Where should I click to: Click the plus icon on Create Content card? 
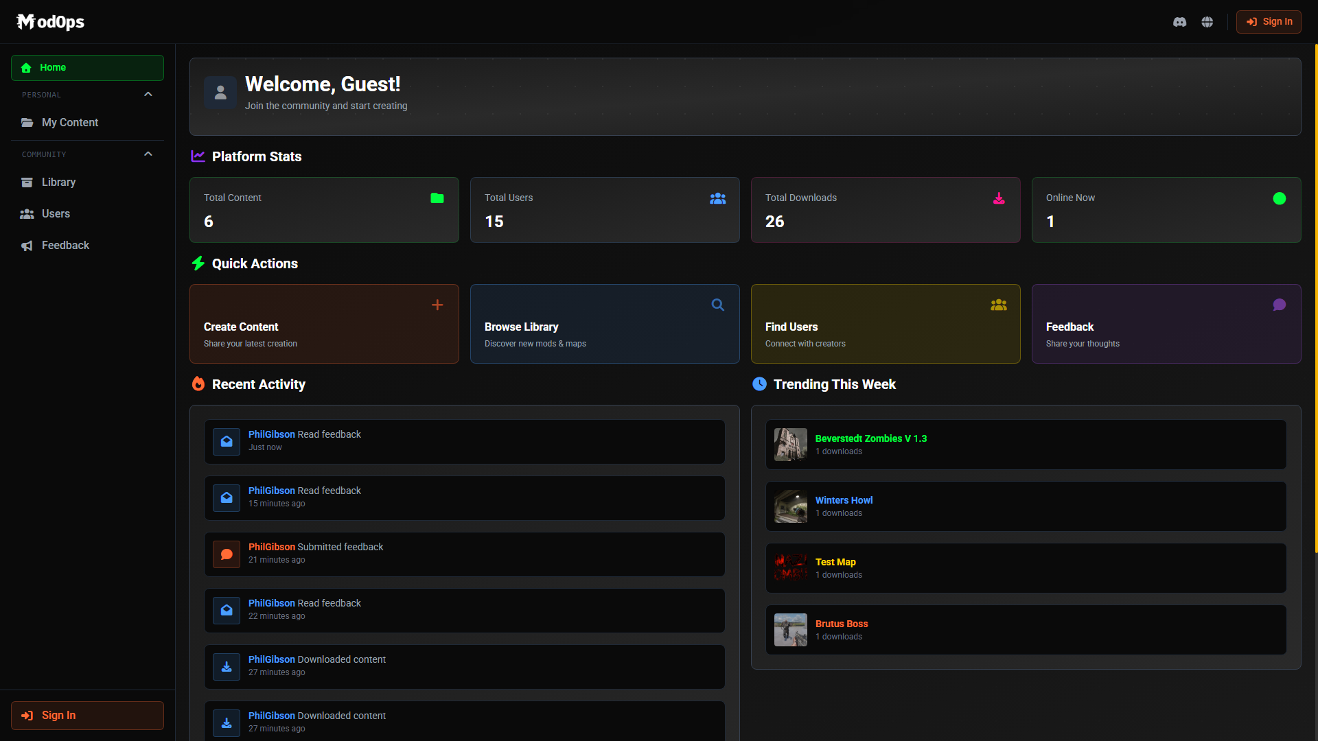pos(437,305)
